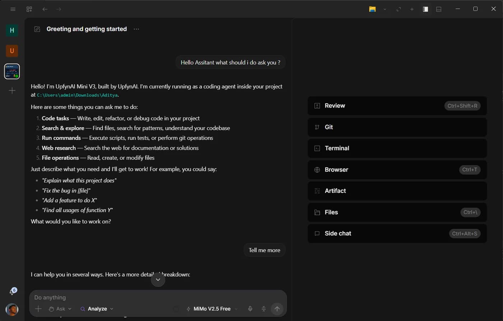The width and height of the screenshot is (503, 321).
Task: Open the Terminal panel entry
Action: tap(397, 148)
